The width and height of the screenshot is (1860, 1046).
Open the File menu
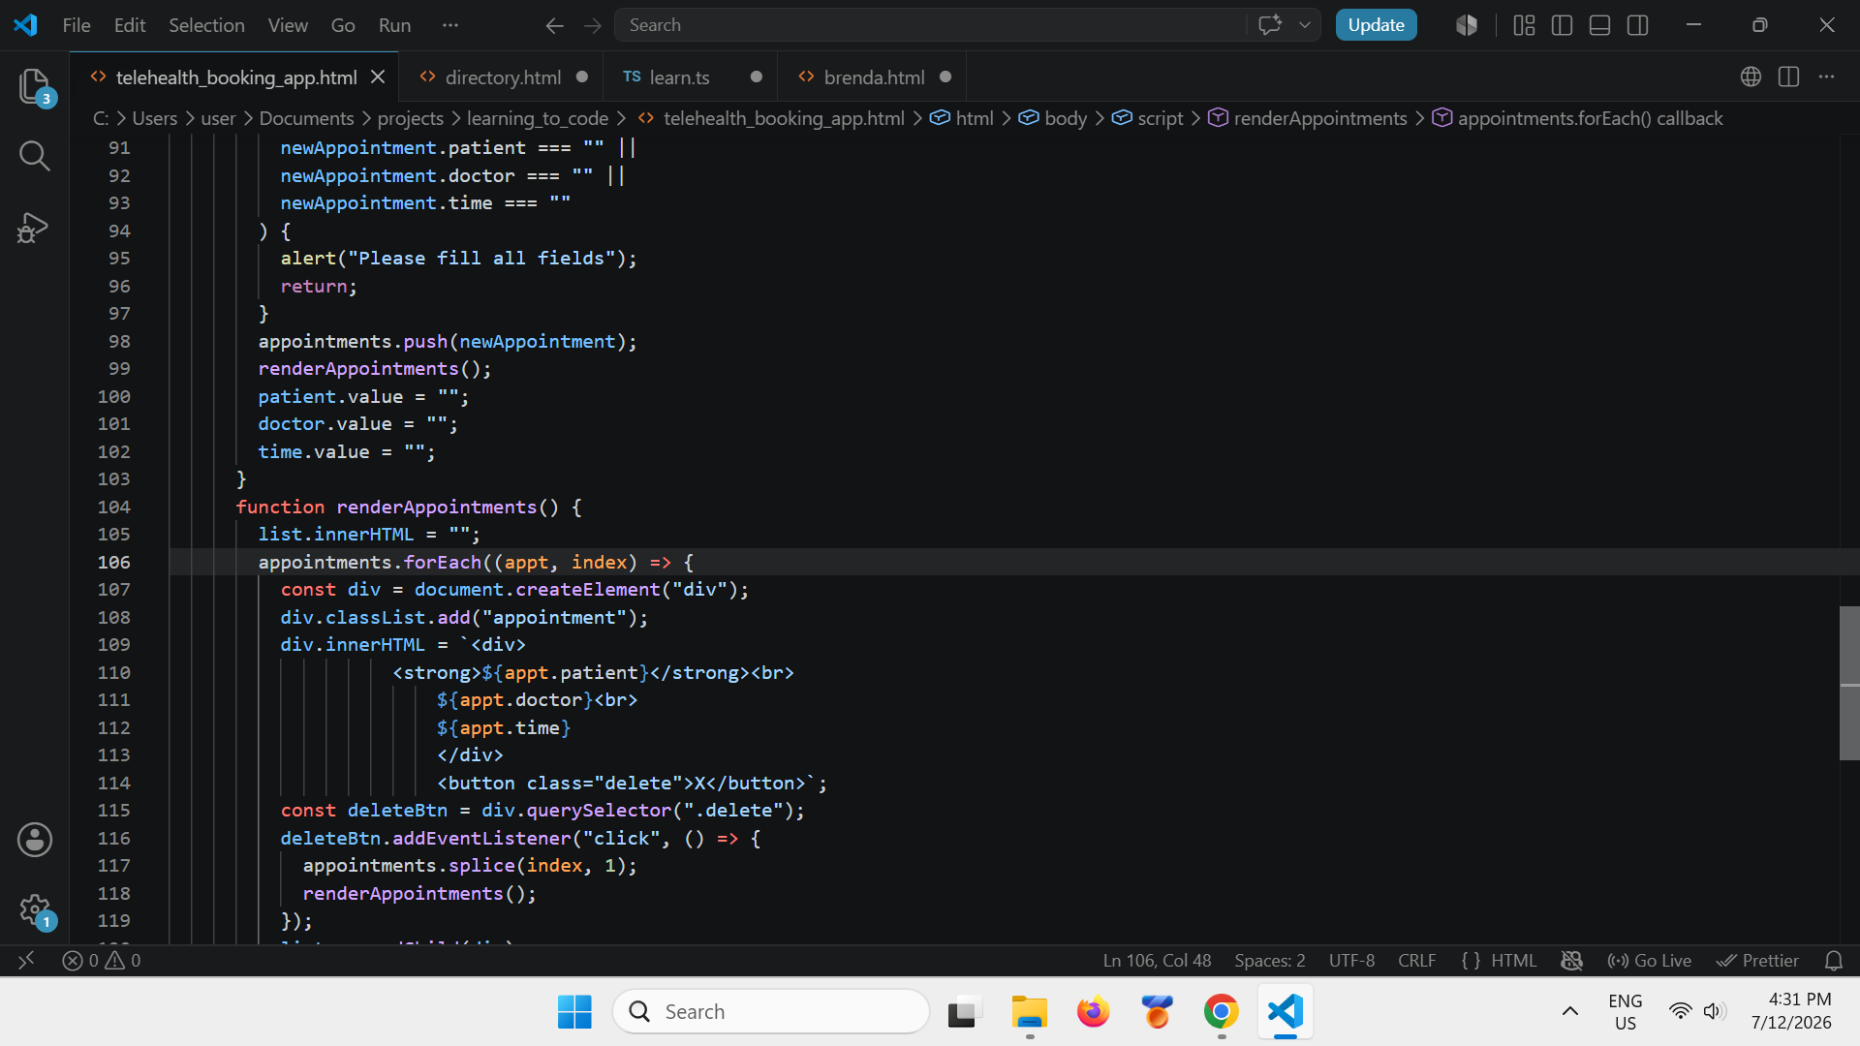(x=77, y=25)
